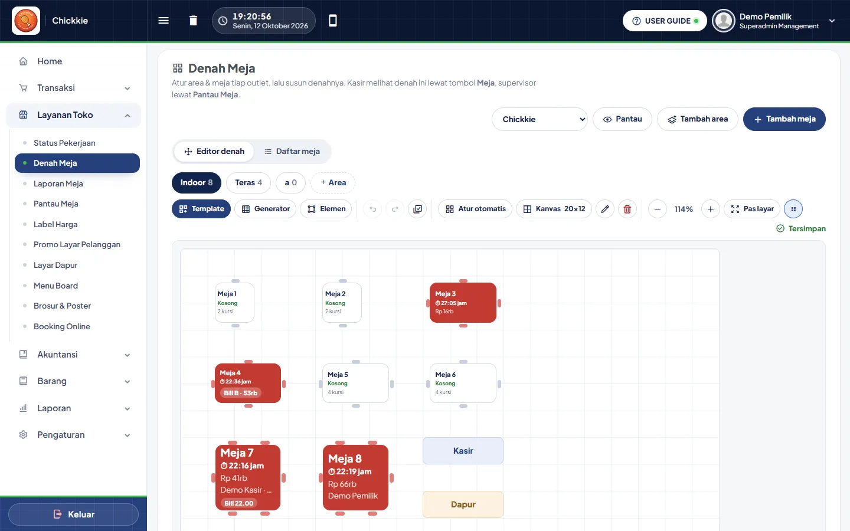
Task: Open the Generator tool
Action: click(x=265, y=209)
